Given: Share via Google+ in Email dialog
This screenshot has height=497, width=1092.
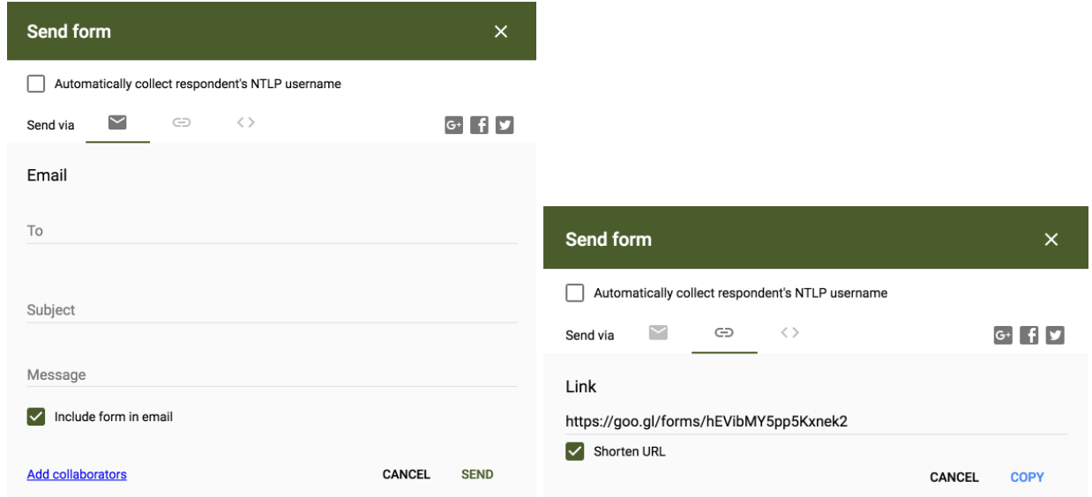Looking at the screenshot, I should pos(453,125).
